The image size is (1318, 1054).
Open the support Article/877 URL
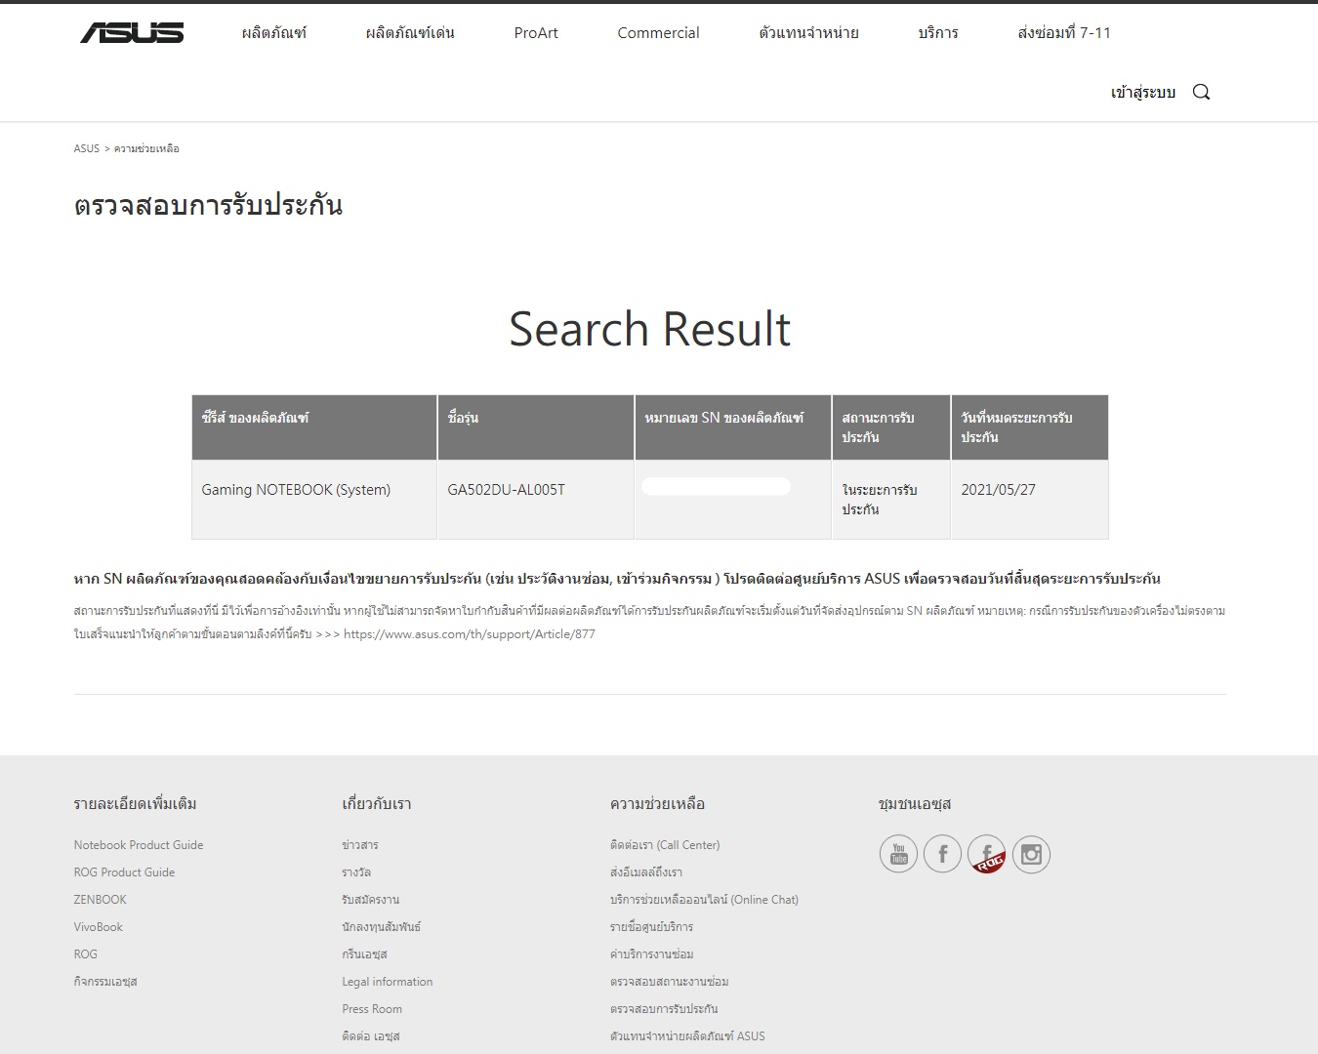470,634
